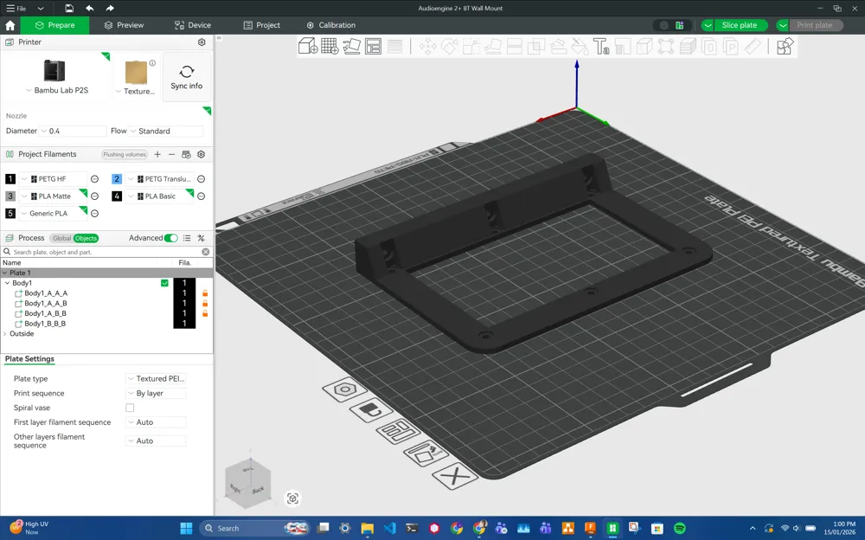This screenshot has height=540, width=865.
Task: Open the Slice plate dropdown arrow
Action: coord(708,25)
